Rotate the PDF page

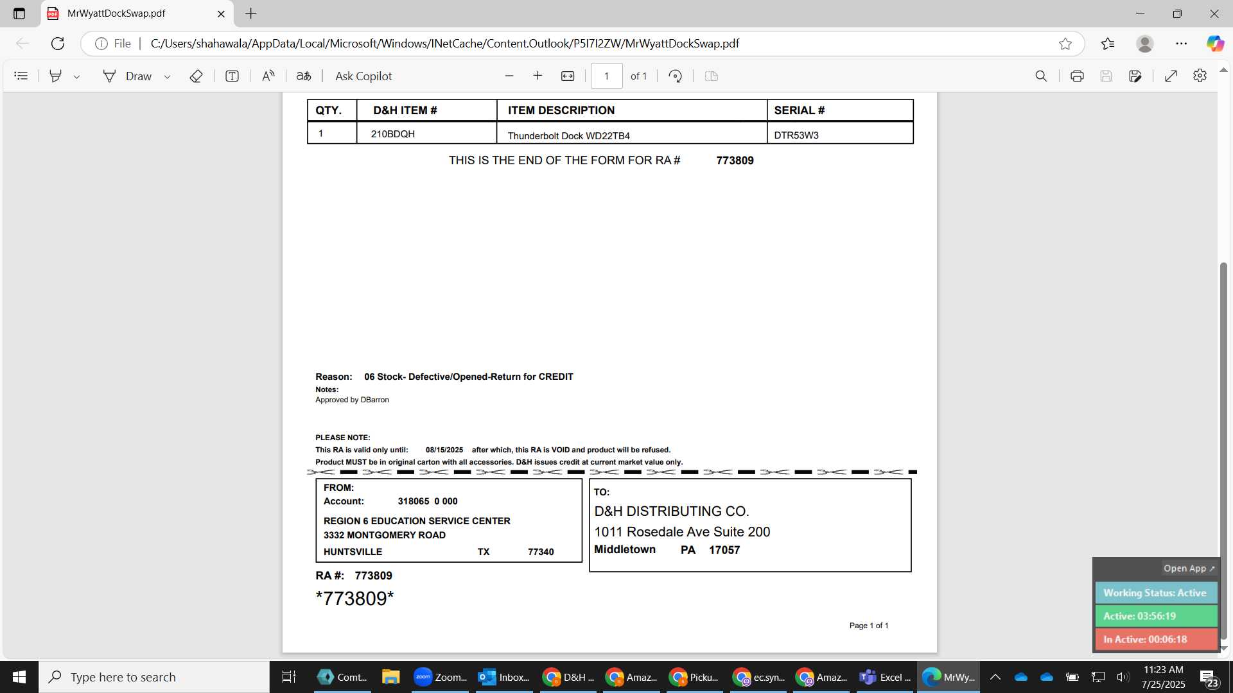pos(675,76)
